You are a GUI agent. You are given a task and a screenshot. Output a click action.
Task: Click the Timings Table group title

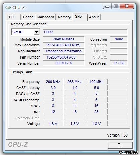pos(22,72)
